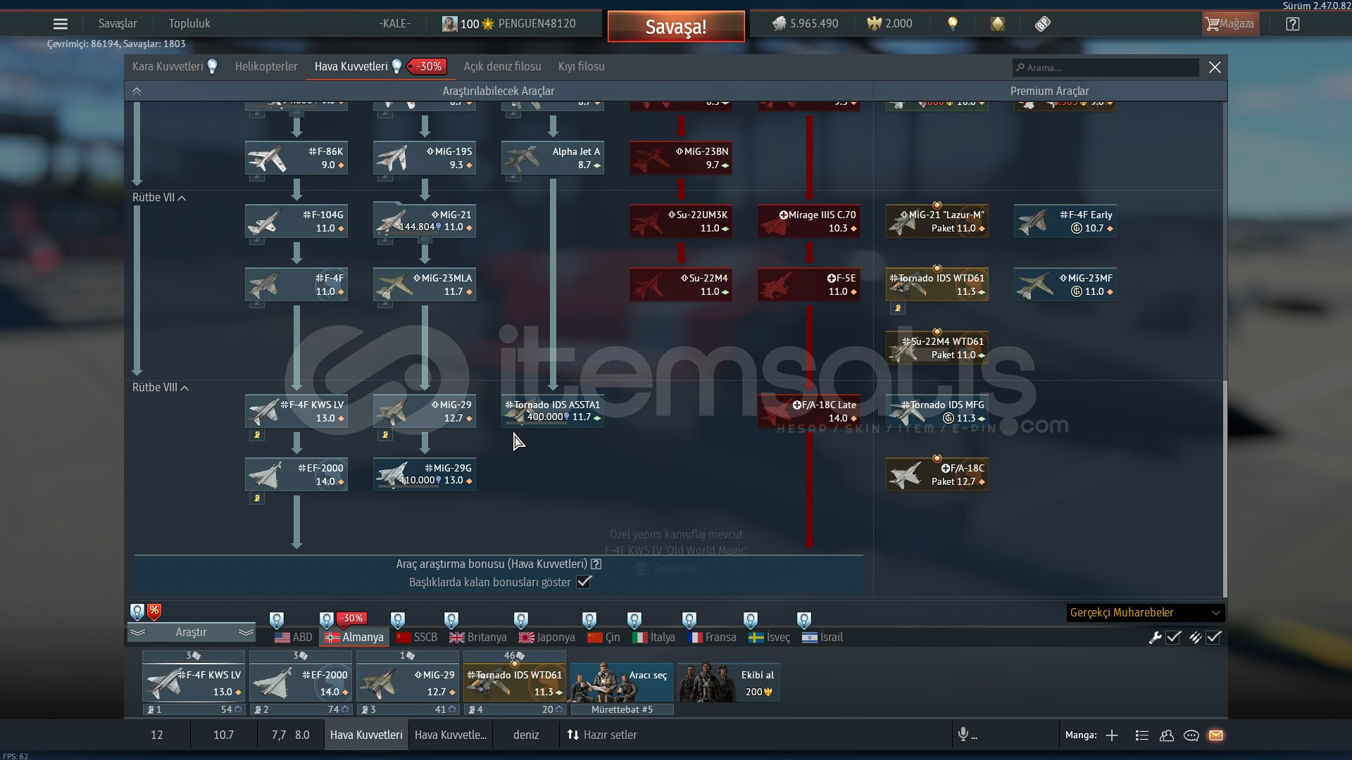
Task: Open the squad list icon
Action: click(x=1142, y=735)
